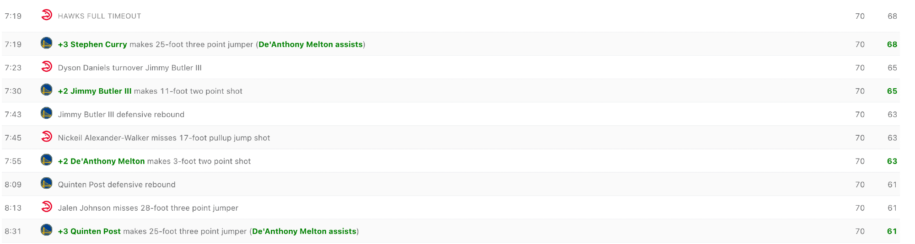Select the +2 De'Anthony Melton scoring play

tap(101, 161)
